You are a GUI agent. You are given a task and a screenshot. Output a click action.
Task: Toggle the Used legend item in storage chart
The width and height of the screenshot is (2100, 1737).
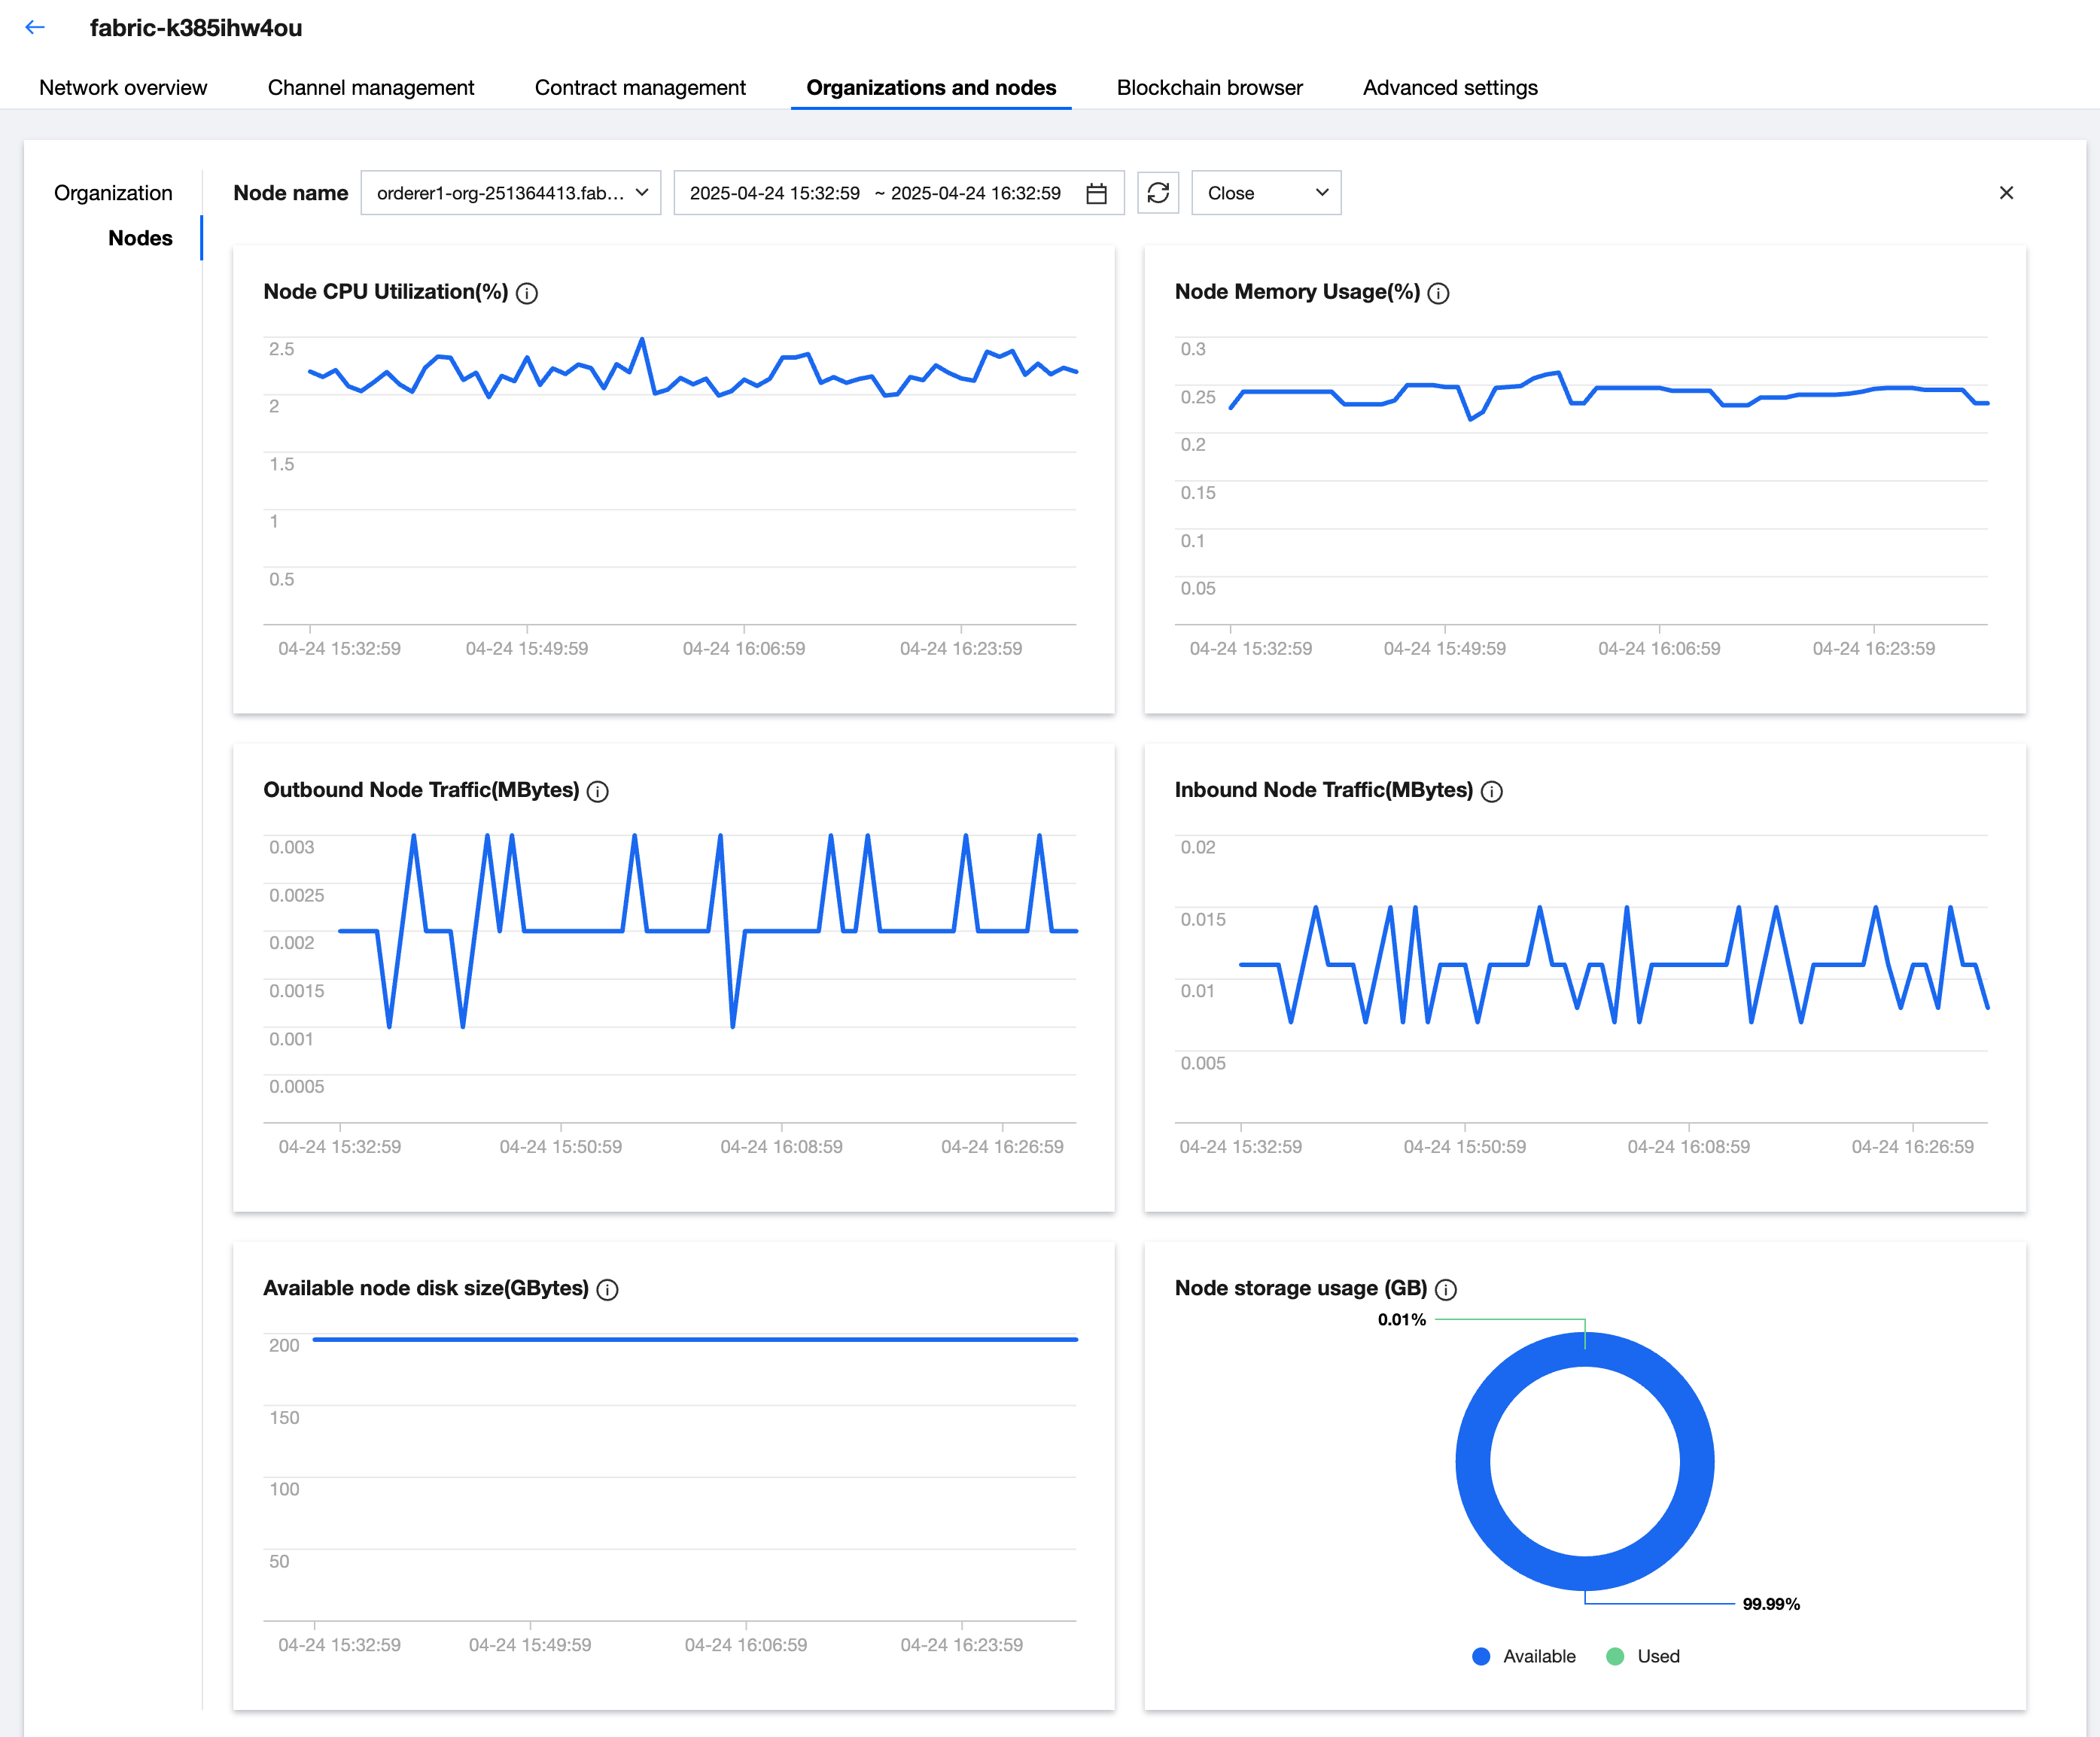[1643, 1656]
